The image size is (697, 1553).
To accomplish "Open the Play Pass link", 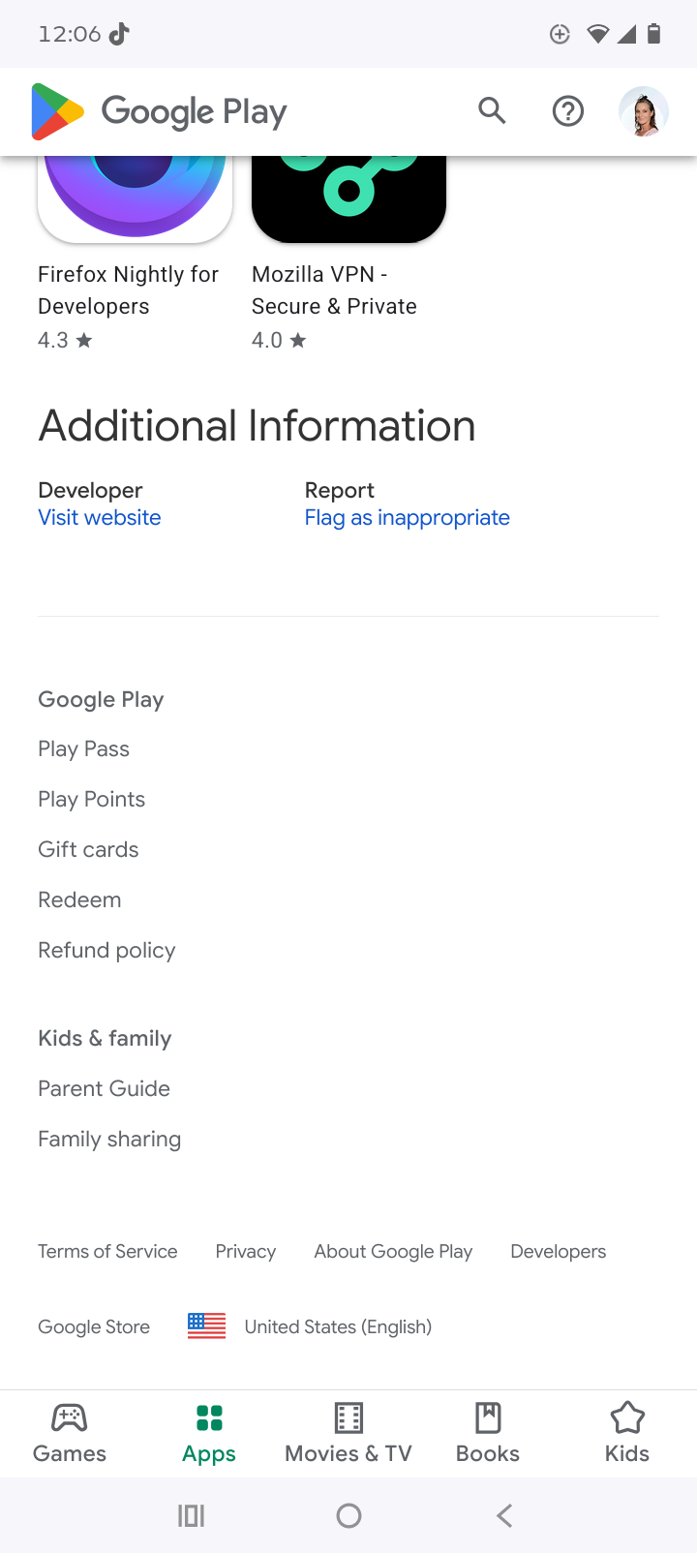I will coord(83,748).
